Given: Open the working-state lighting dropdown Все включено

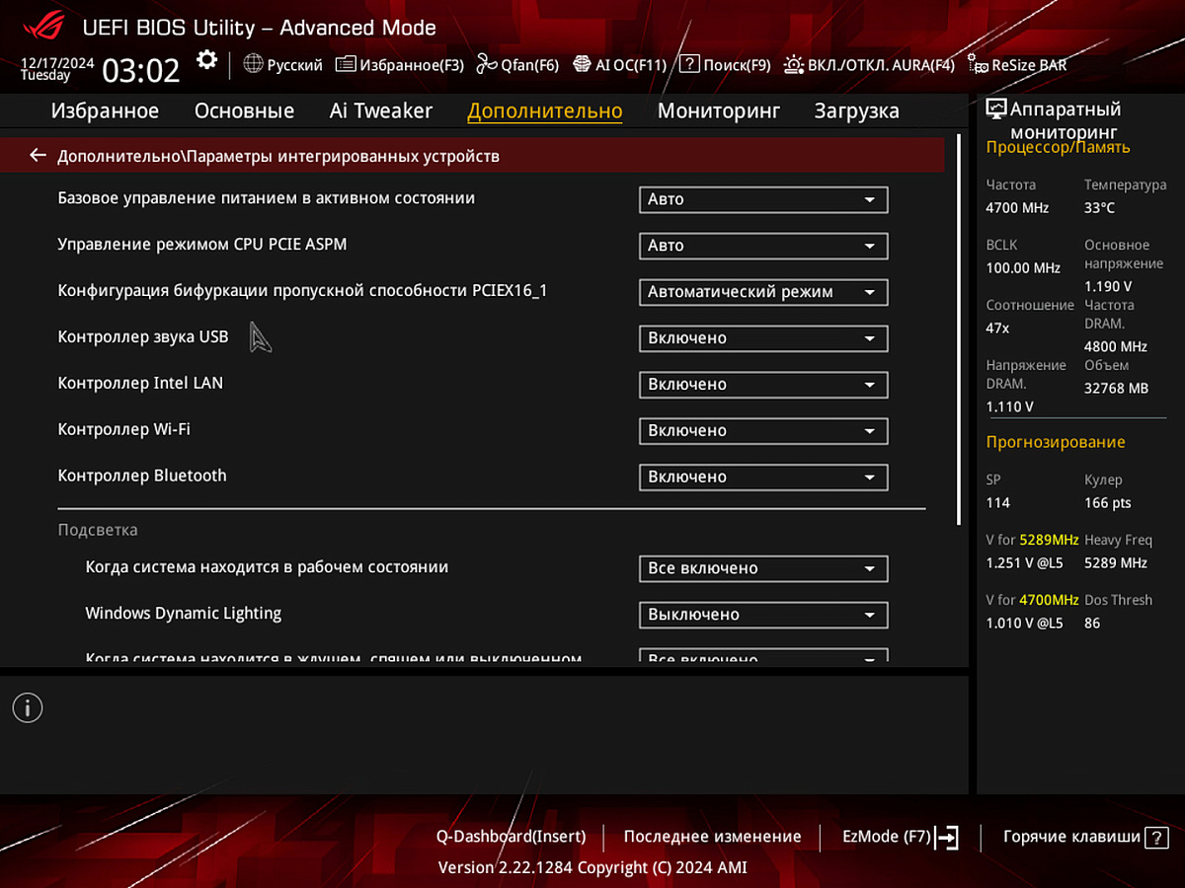Looking at the screenshot, I should (x=763, y=569).
